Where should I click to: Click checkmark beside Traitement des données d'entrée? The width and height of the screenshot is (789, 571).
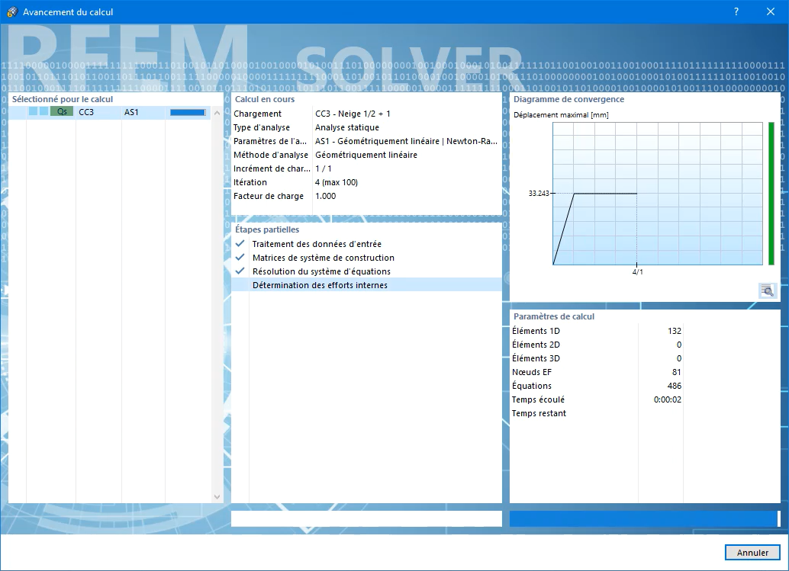tap(240, 244)
